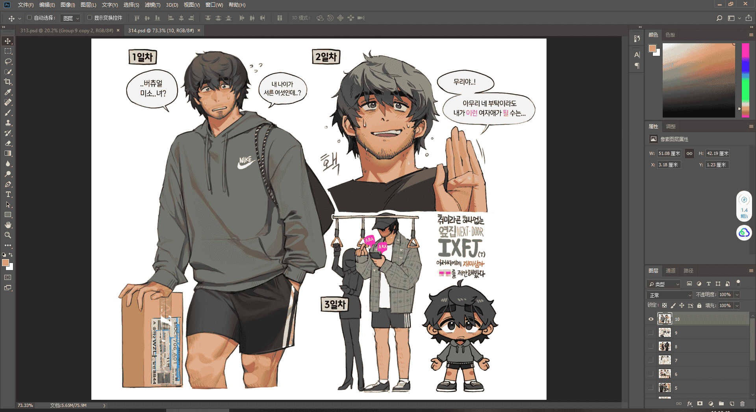Select the Lasso tool
The width and height of the screenshot is (756, 412).
[8, 61]
